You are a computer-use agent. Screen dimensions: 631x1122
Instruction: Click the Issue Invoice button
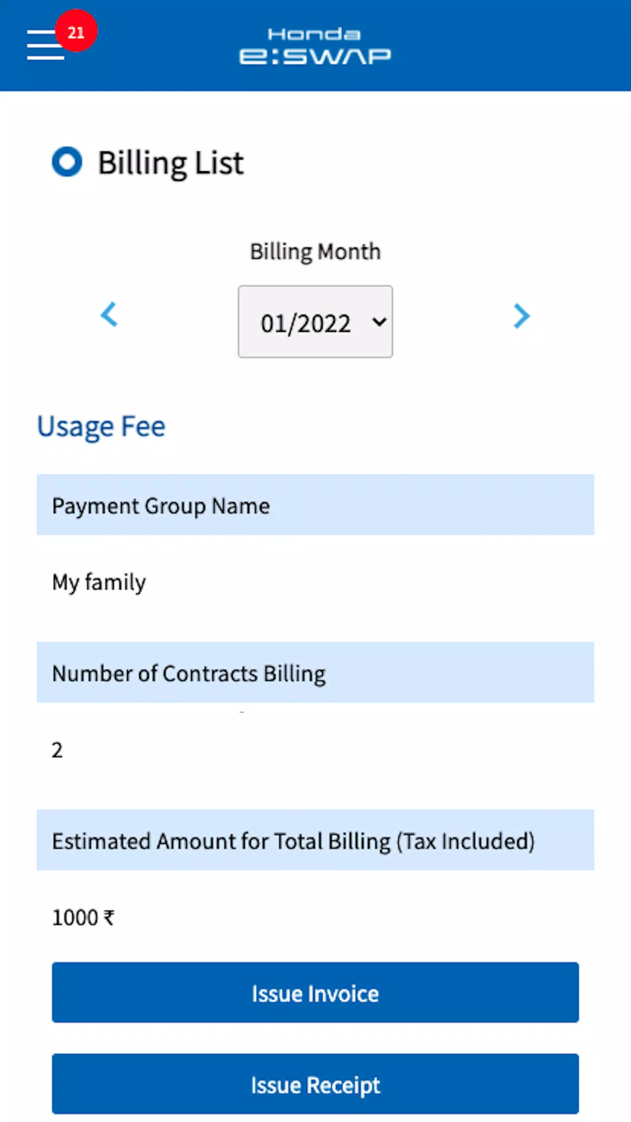coord(315,992)
